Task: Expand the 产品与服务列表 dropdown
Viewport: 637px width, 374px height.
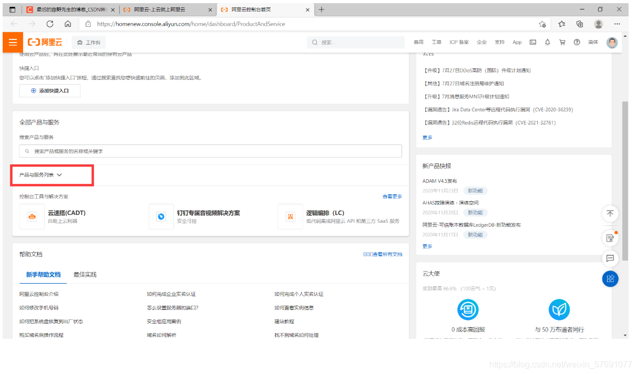Action: 40,175
